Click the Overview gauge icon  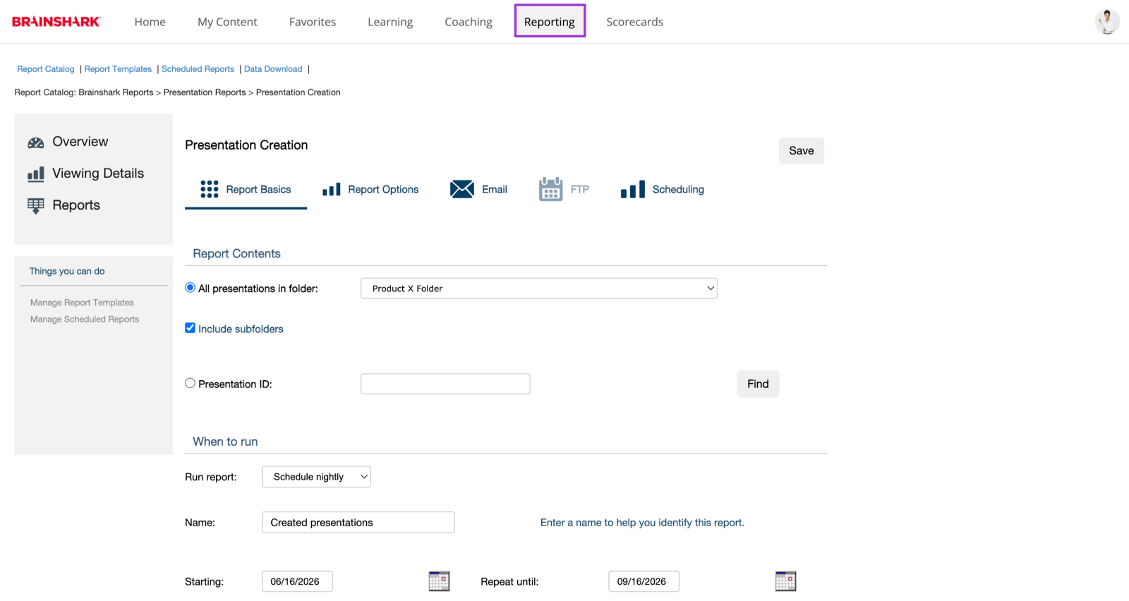click(36, 142)
